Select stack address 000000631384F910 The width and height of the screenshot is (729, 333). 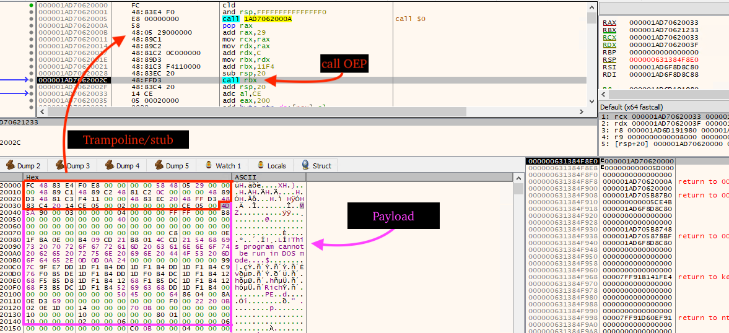pos(562,202)
